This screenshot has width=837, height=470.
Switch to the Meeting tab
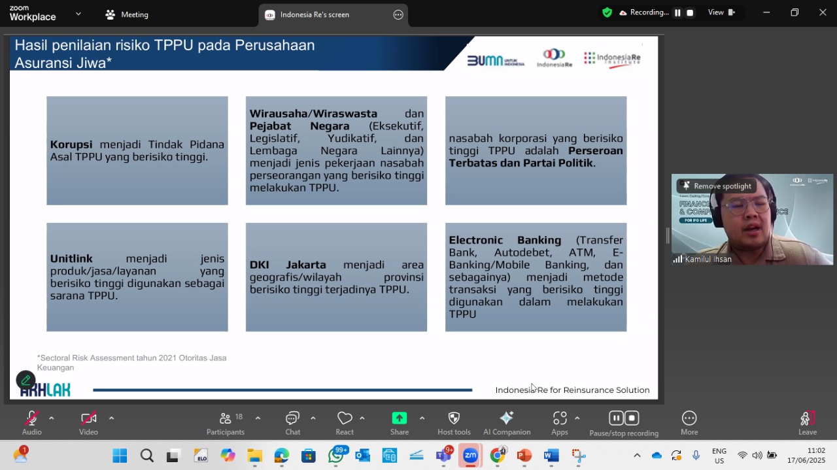point(127,14)
